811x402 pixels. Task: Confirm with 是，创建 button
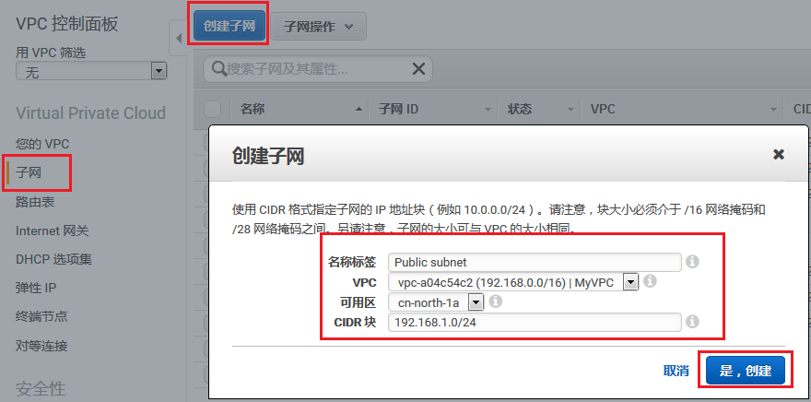[745, 371]
